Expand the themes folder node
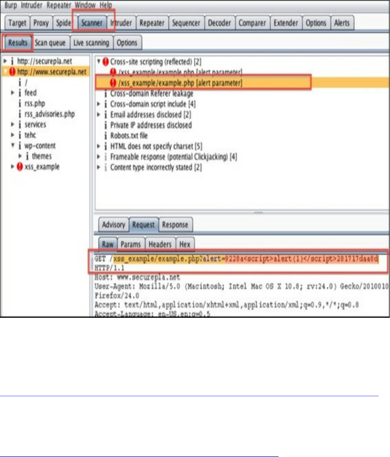The height and width of the screenshot is (457, 390). [20, 156]
